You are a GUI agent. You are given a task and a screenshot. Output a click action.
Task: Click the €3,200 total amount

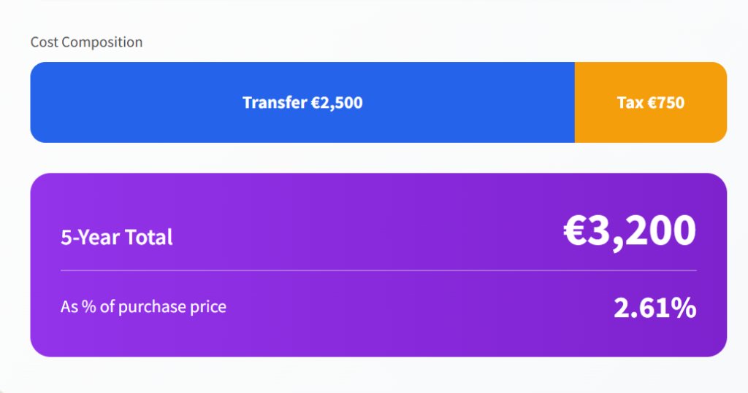point(629,230)
